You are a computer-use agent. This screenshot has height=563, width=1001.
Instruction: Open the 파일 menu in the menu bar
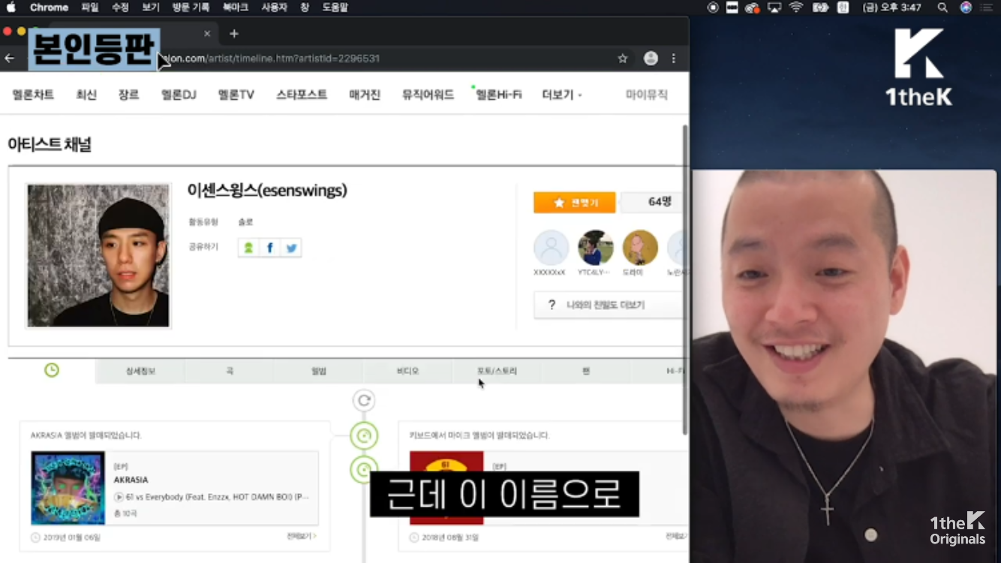click(x=90, y=8)
